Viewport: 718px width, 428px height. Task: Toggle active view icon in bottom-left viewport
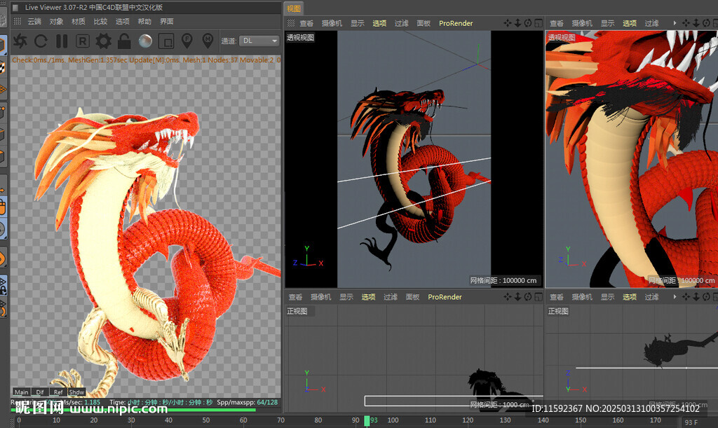click(538, 297)
